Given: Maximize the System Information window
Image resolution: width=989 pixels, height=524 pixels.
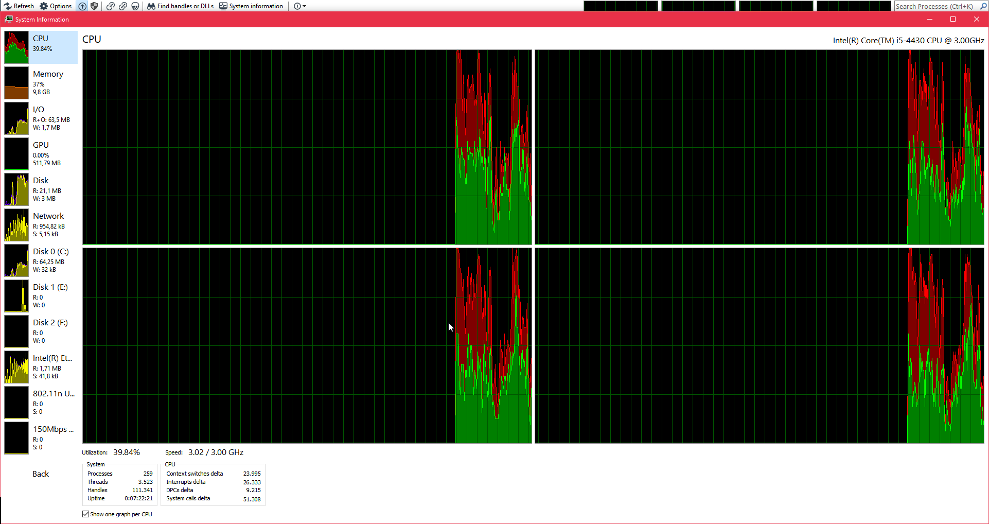Looking at the screenshot, I should click(953, 19).
